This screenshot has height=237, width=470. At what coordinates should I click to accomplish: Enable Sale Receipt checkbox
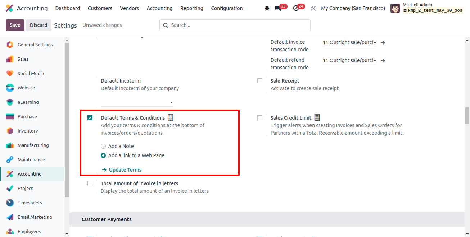(260, 81)
